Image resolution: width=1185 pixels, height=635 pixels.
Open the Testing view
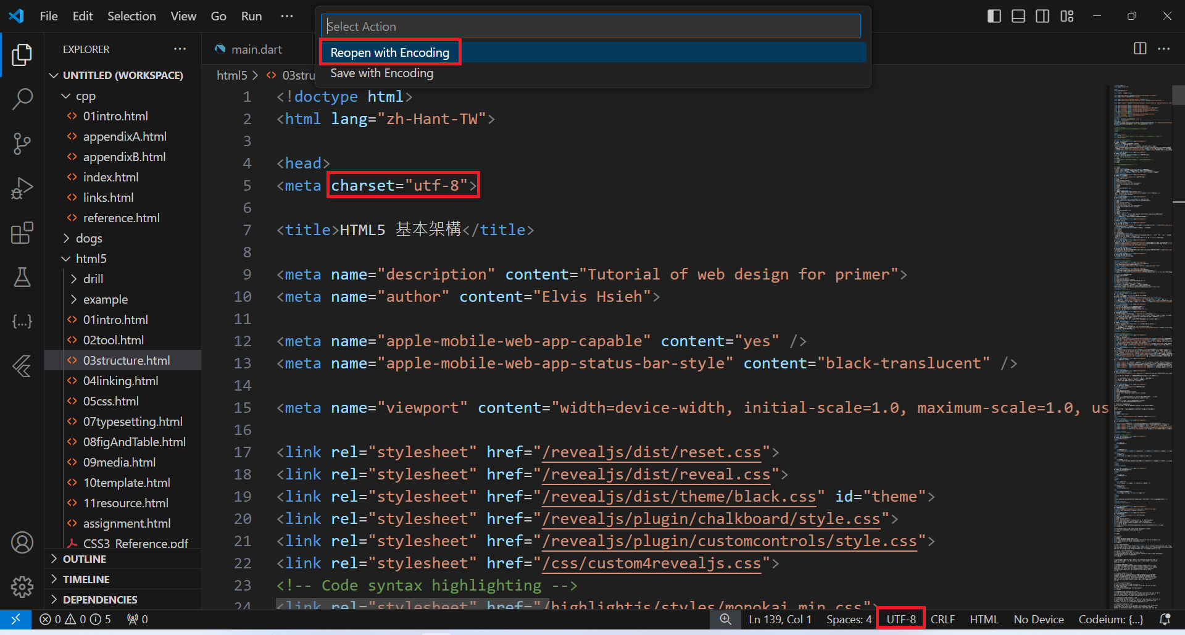coord(22,277)
